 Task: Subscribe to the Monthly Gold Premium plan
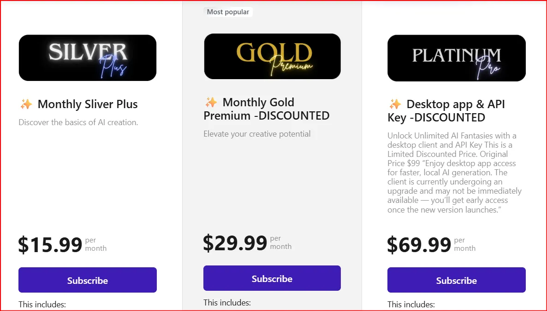272,278
